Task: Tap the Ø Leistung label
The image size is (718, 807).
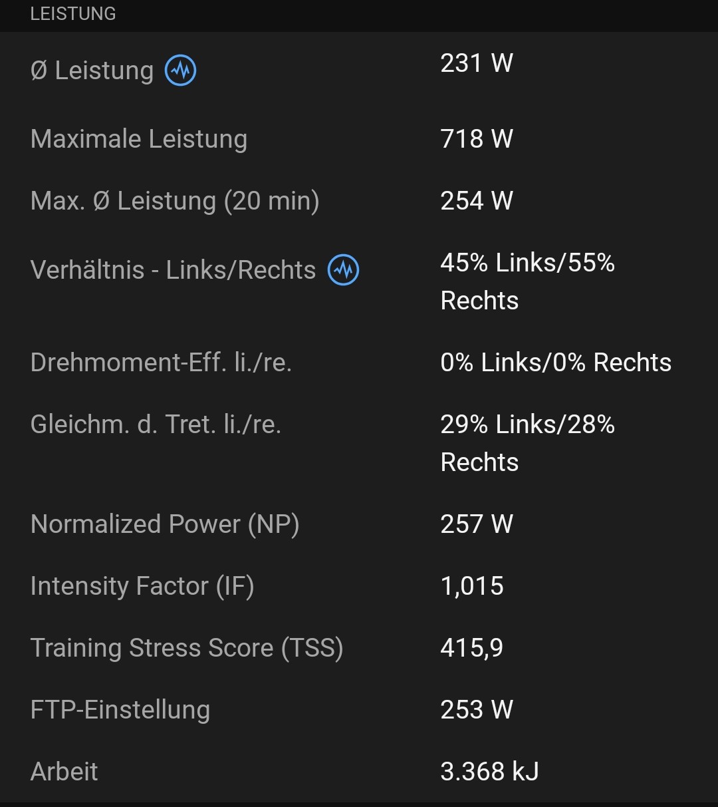Action: pos(92,71)
